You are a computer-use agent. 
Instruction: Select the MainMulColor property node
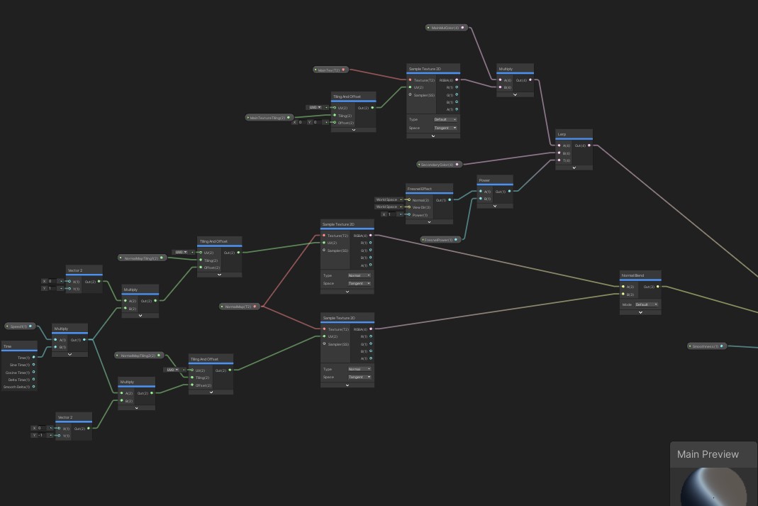click(x=445, y=28)
